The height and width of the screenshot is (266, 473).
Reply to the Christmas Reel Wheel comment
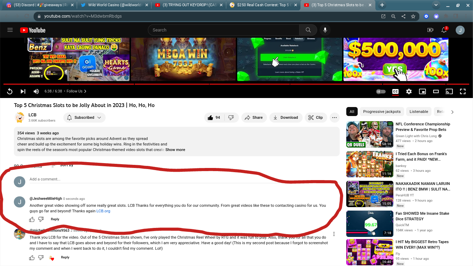(x=65, y=257)
